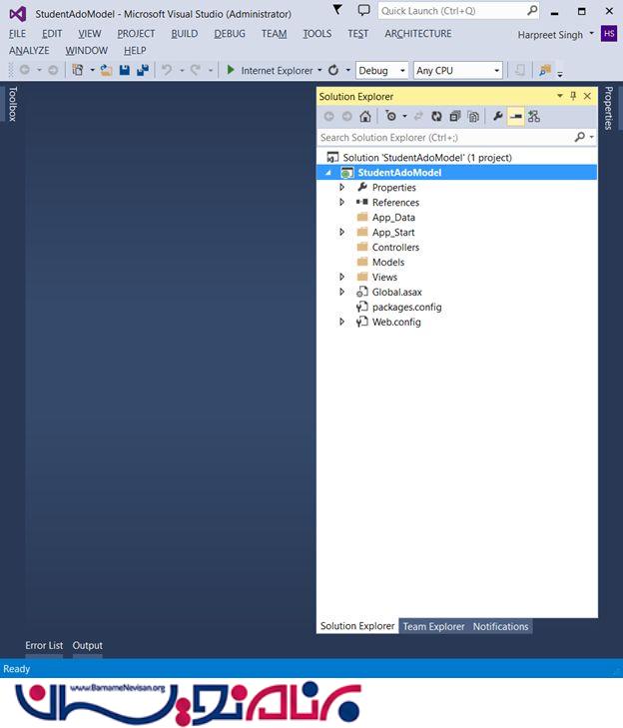The width and height of the screenshot is (623, 728).
Task: Toggle Show All Files in Solution Explorer
Action: pos(472,117)
